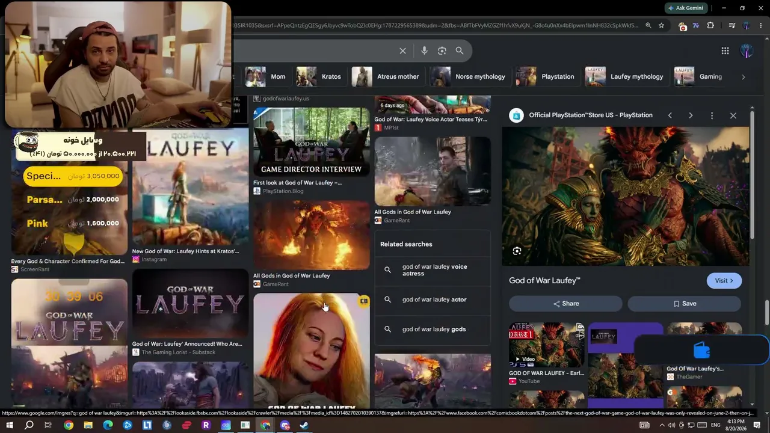Click the purple extension icon beside the ad-blocker
The height and width of the screenshot is (433, 770).
[696, 26]
